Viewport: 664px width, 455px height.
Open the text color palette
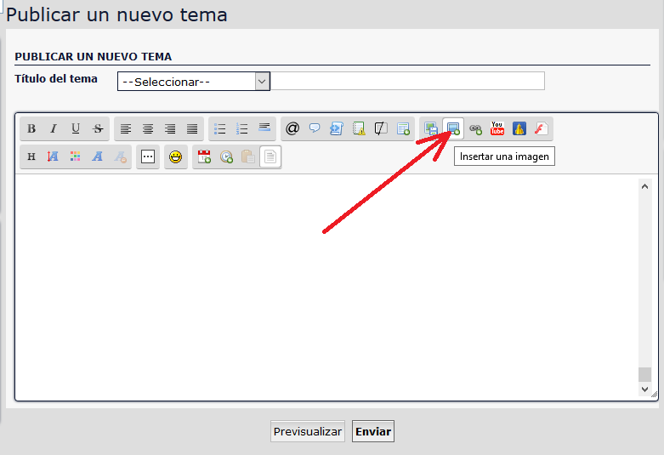pyautogui.click(x=76, y=156)
